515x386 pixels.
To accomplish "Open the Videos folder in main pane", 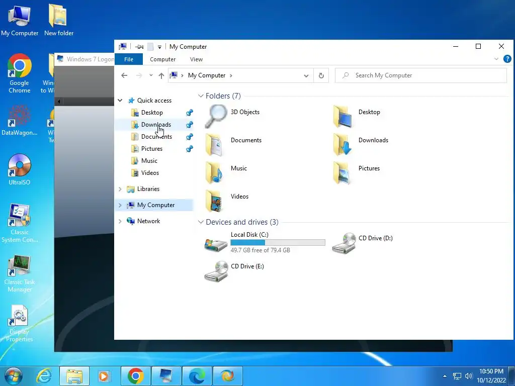I will coord(214,201).
